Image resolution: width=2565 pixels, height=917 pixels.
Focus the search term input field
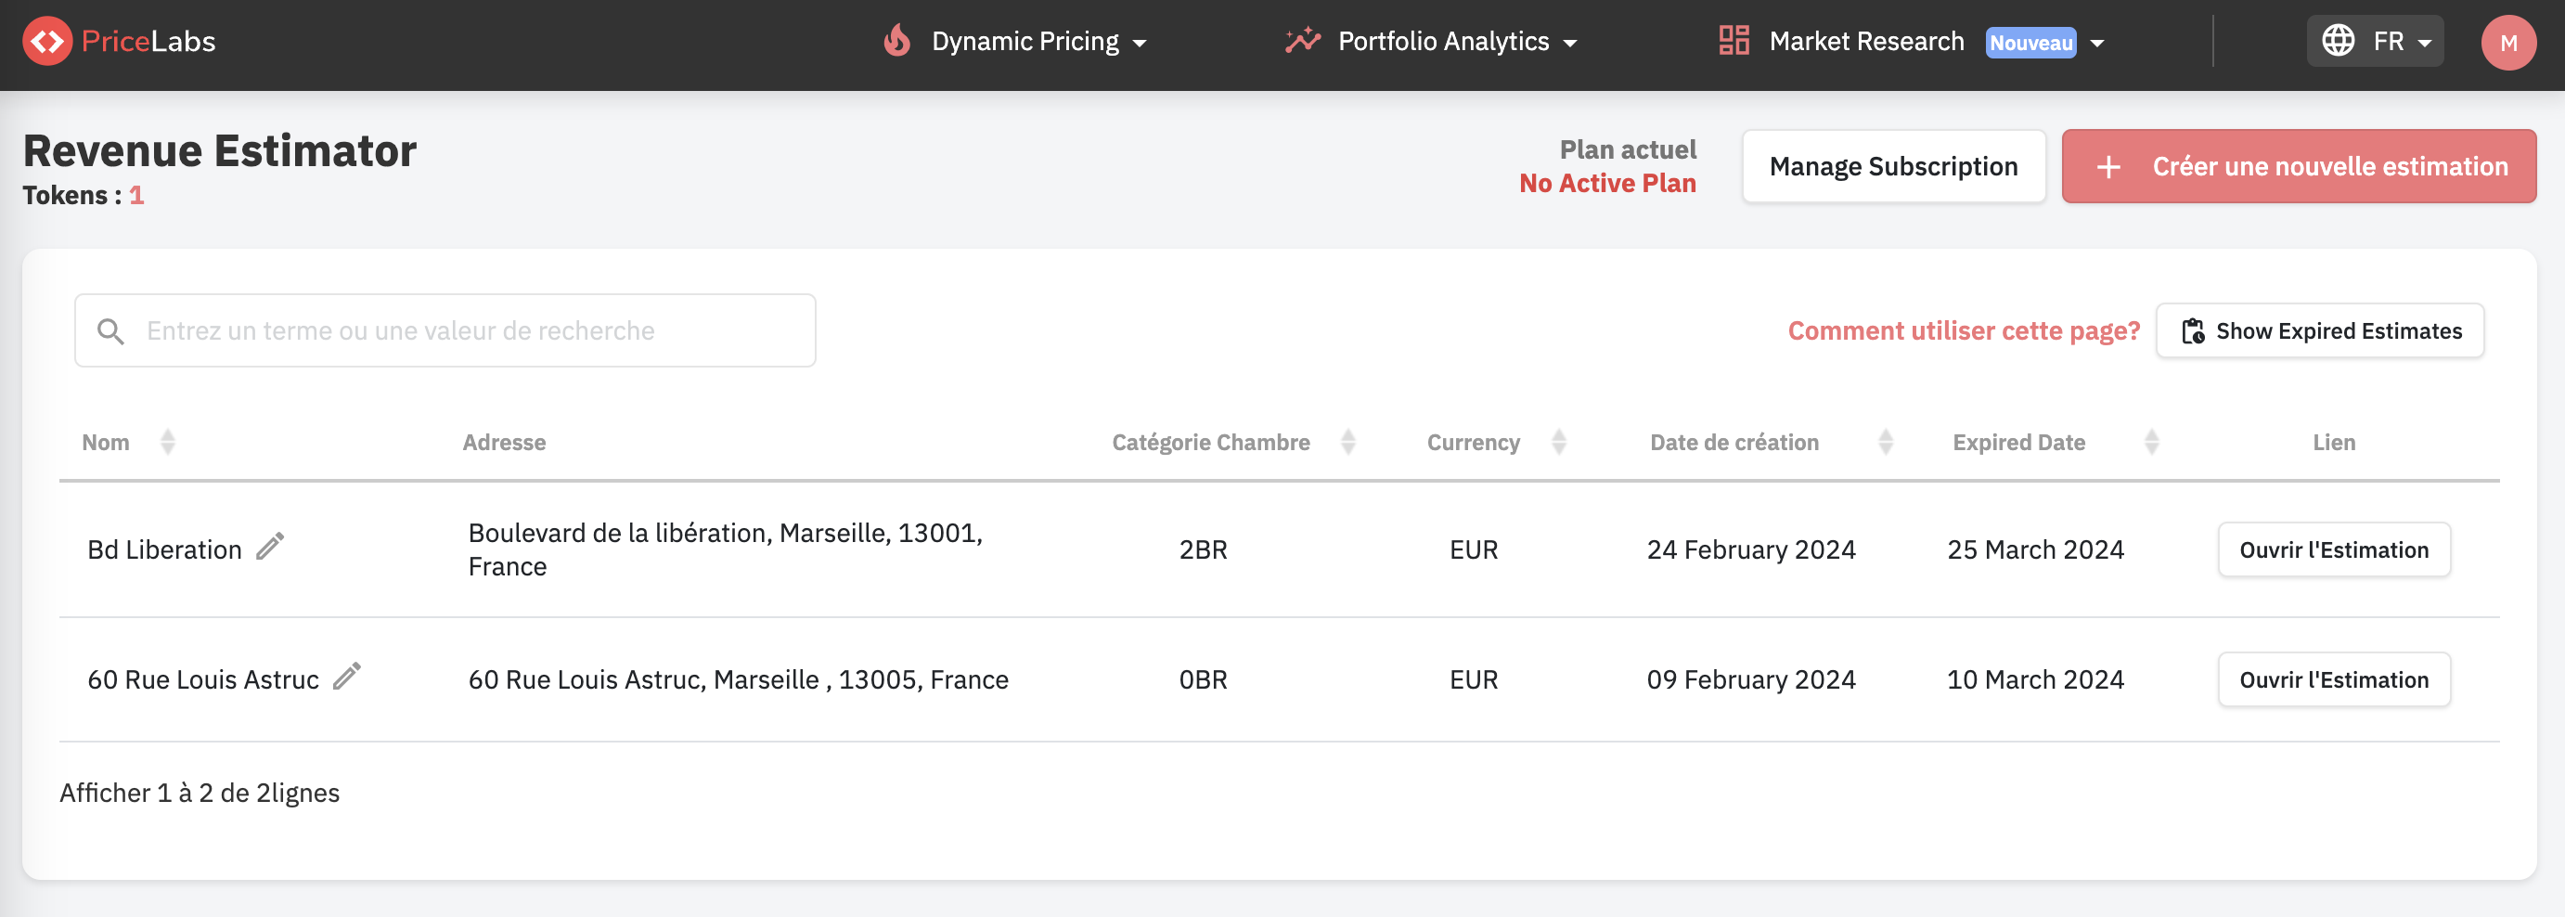[x=445, y=330]
